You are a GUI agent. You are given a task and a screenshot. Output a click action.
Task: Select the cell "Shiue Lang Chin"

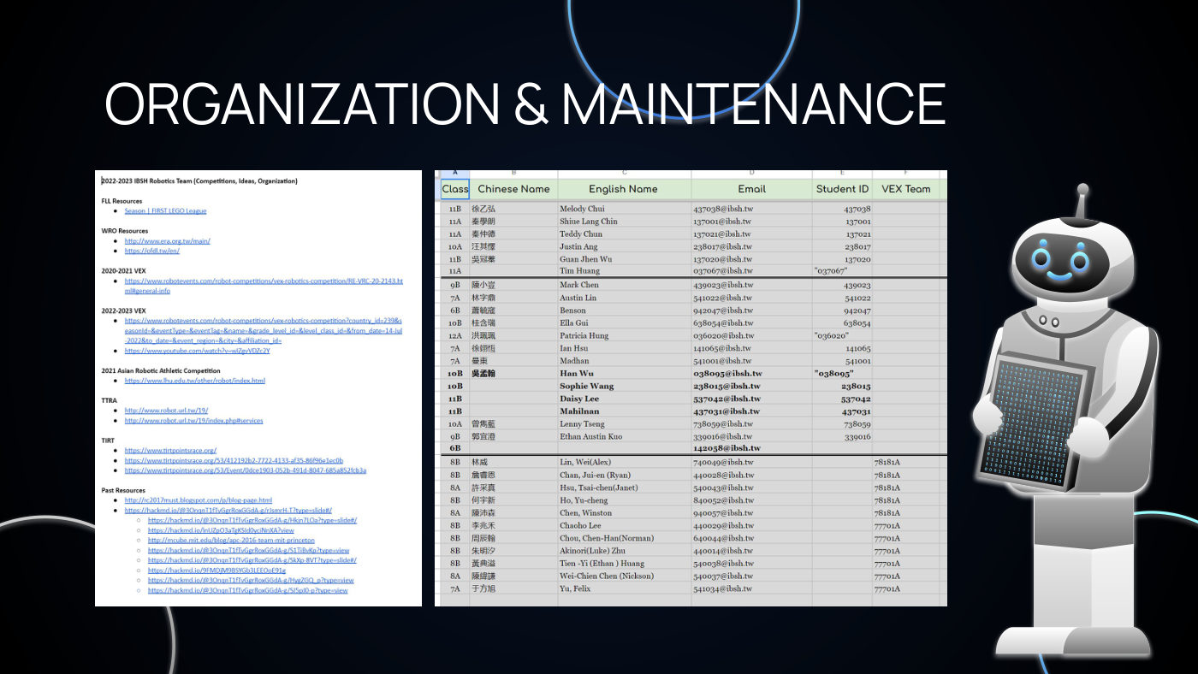(624, 222)
